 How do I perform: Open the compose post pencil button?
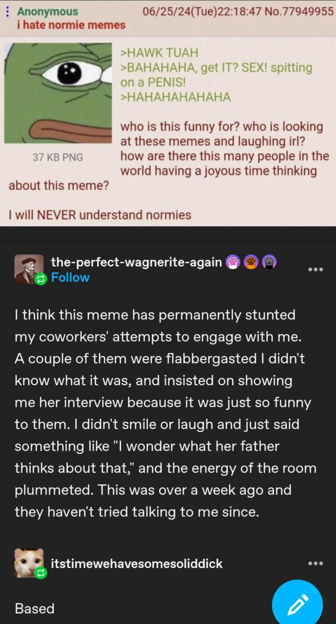297,604
